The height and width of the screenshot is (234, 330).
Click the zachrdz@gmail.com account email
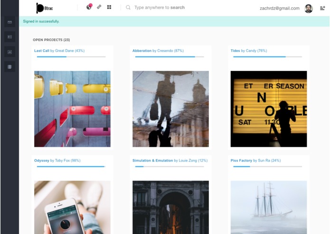[x=280, y=9]
